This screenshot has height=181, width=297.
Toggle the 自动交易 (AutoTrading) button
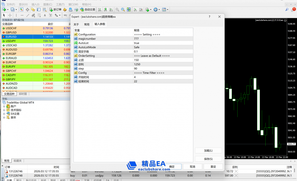tap(88, 10)
